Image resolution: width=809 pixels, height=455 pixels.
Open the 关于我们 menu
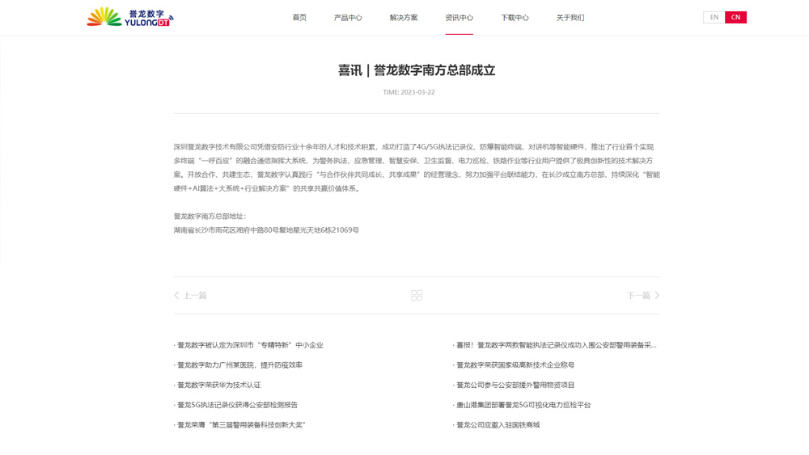pyautogui.click(x=570, y=18)
